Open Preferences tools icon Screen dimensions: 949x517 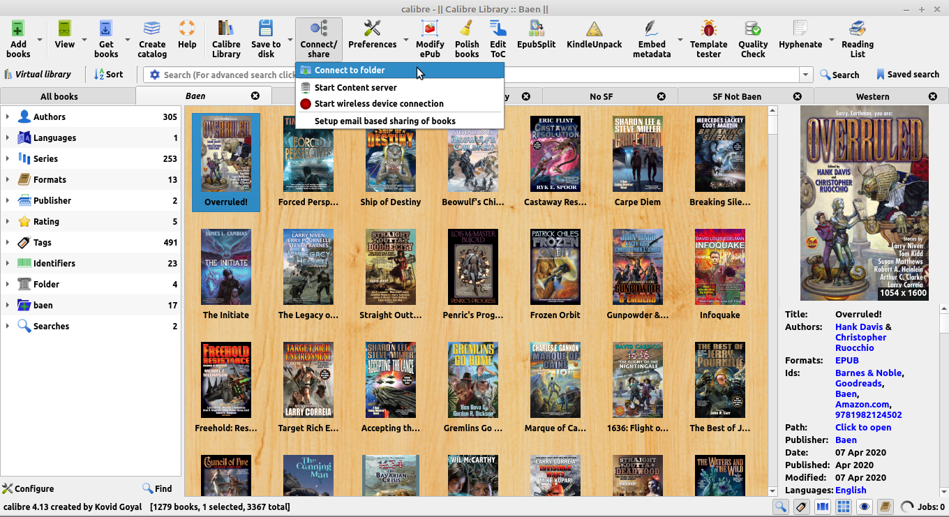pos(373,29)
